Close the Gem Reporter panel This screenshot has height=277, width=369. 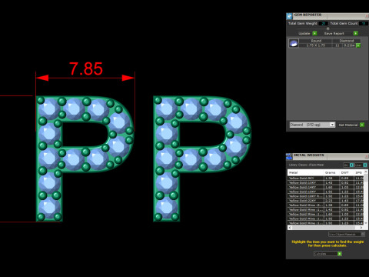[x=367, y=16]
